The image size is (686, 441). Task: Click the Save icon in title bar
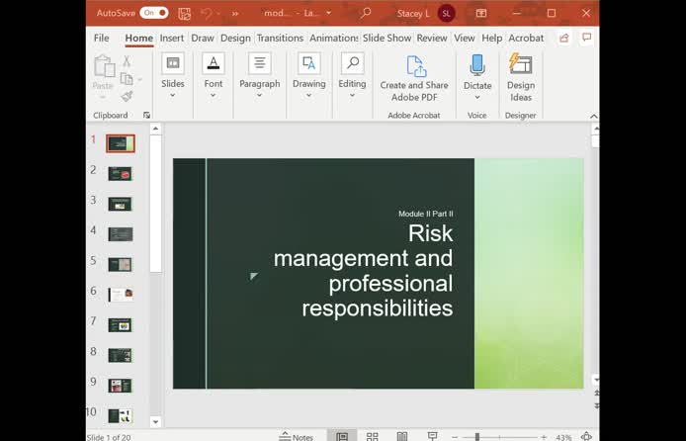pos(183,13)
